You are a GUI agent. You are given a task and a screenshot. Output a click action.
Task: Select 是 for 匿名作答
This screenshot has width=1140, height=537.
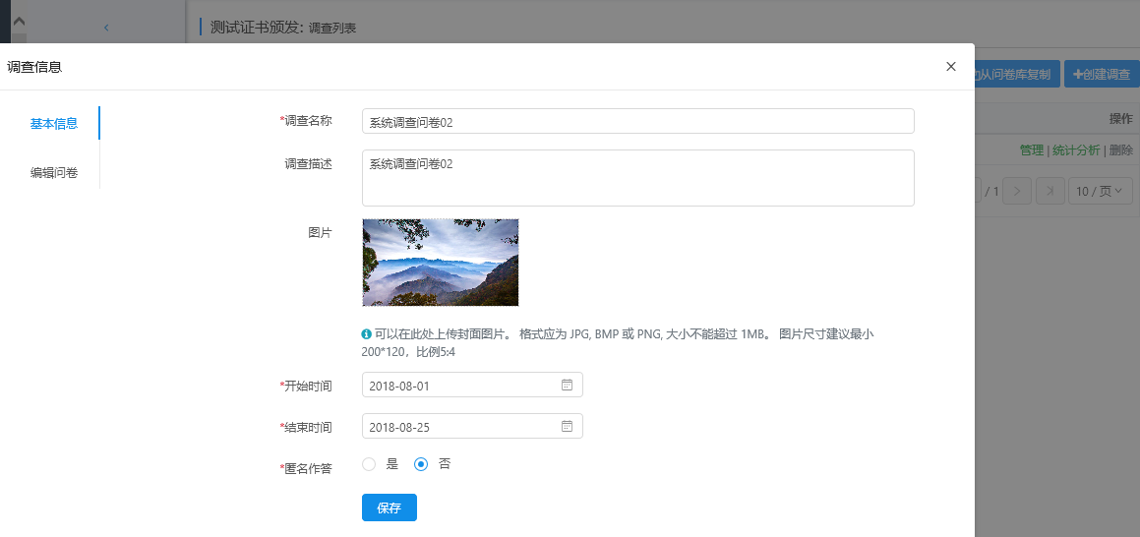(x=370, y=464)
